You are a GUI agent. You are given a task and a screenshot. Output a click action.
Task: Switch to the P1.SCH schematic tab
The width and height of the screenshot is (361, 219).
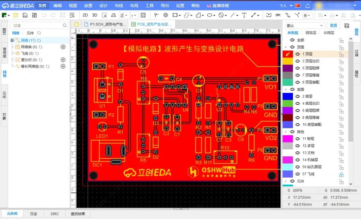click(x=104, y=24)
